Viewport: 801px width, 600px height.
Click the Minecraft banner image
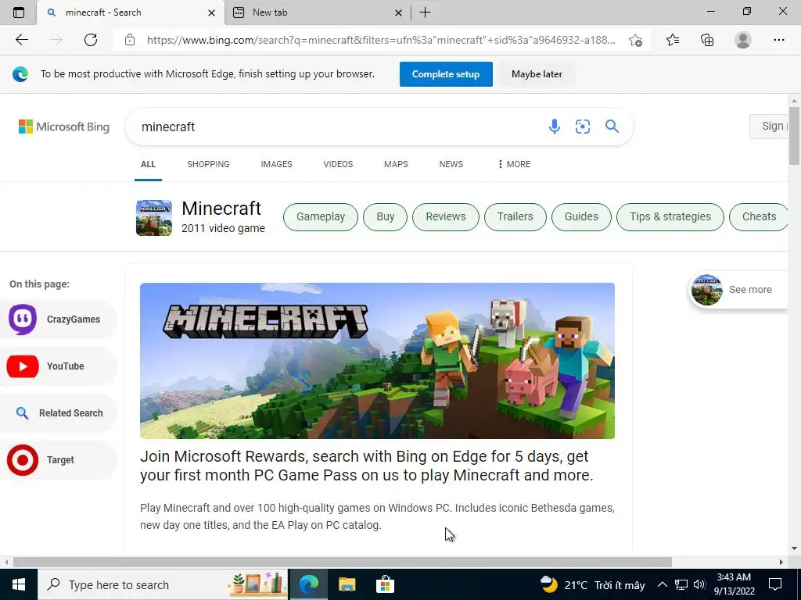click(x=377, y=361)
